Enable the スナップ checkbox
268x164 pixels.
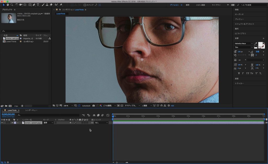(x=85, y=5)
